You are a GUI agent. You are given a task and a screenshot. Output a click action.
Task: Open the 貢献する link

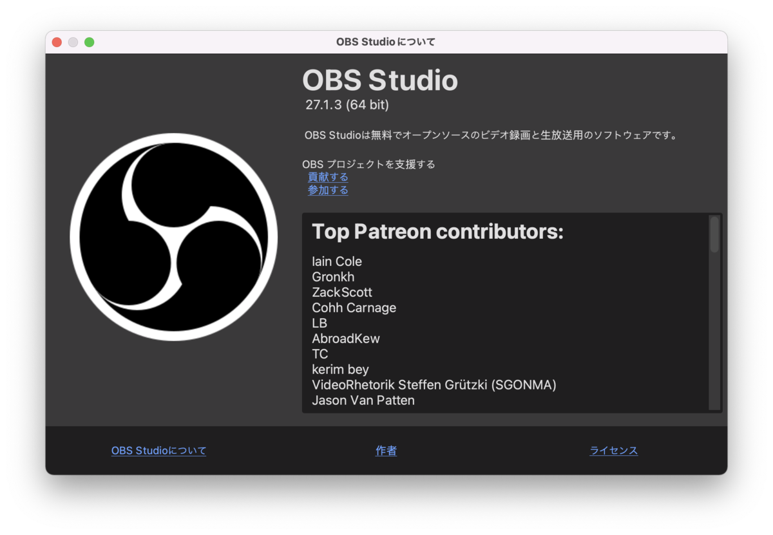pyautogui.click(x=328, y=177)
